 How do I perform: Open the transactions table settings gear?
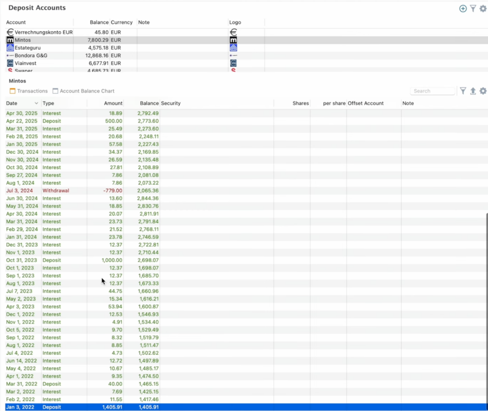click(x=483, y=91)
